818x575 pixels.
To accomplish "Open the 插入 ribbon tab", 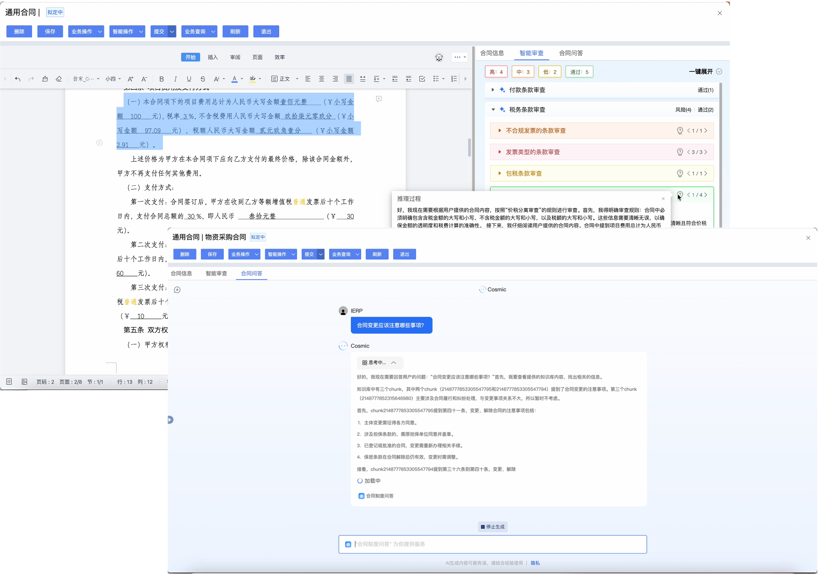I will pyautogui.click(x=213, y=57).
